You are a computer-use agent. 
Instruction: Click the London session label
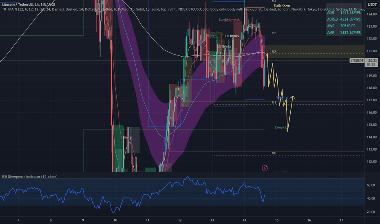click(x=223, y=20)
